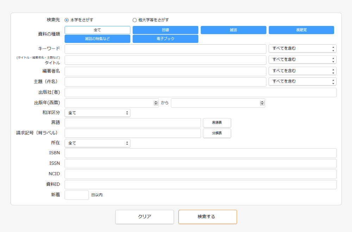Expand the 編著者名 match condition dropdown

click(x=302, y=71)
